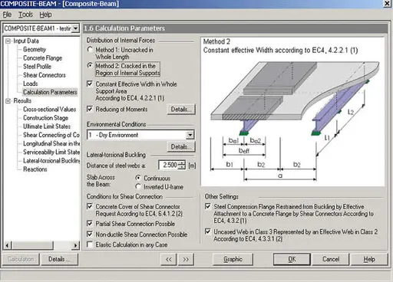This screenshot has height=282, width=393.
Task: Open Serviceability Limit State results
Action: [x=51, y=152]
